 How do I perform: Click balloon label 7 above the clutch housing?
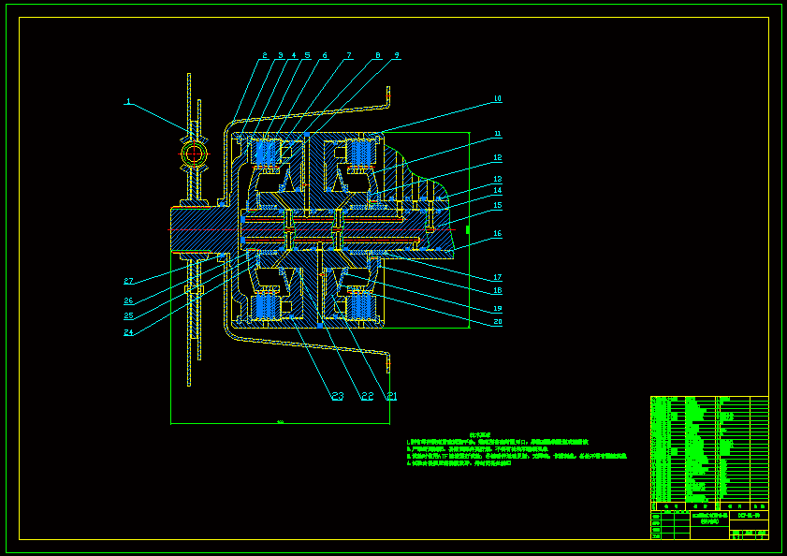point(347,55)
